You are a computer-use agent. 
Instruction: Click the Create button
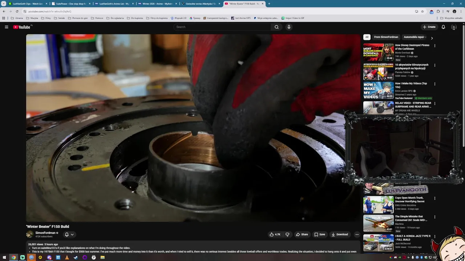tap(429, 27)
